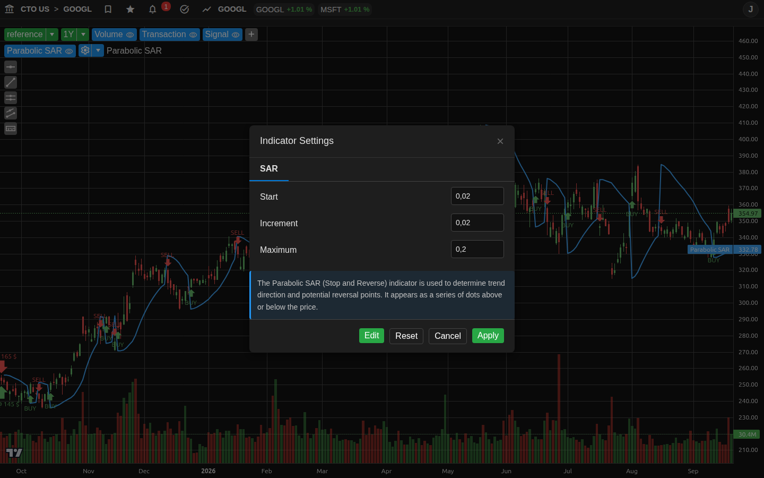Toggle Volume indicator visibility
764x478 pixels.
tap(130, 35)
